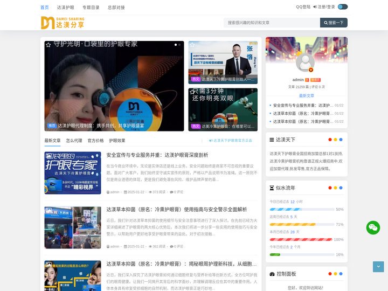Open first sidebar latest article link
This screenshot has height=291, width=388.
pyautogui.click(x=303, y=106)
